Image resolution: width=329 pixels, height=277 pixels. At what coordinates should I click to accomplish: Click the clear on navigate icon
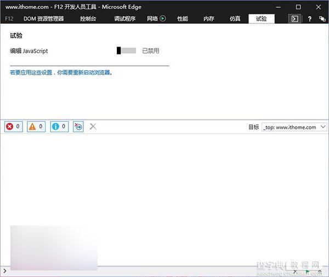(78, 127)
